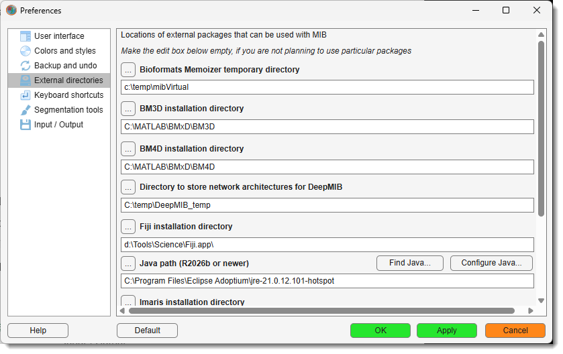Browse for Java path

[x=128, y=263]
